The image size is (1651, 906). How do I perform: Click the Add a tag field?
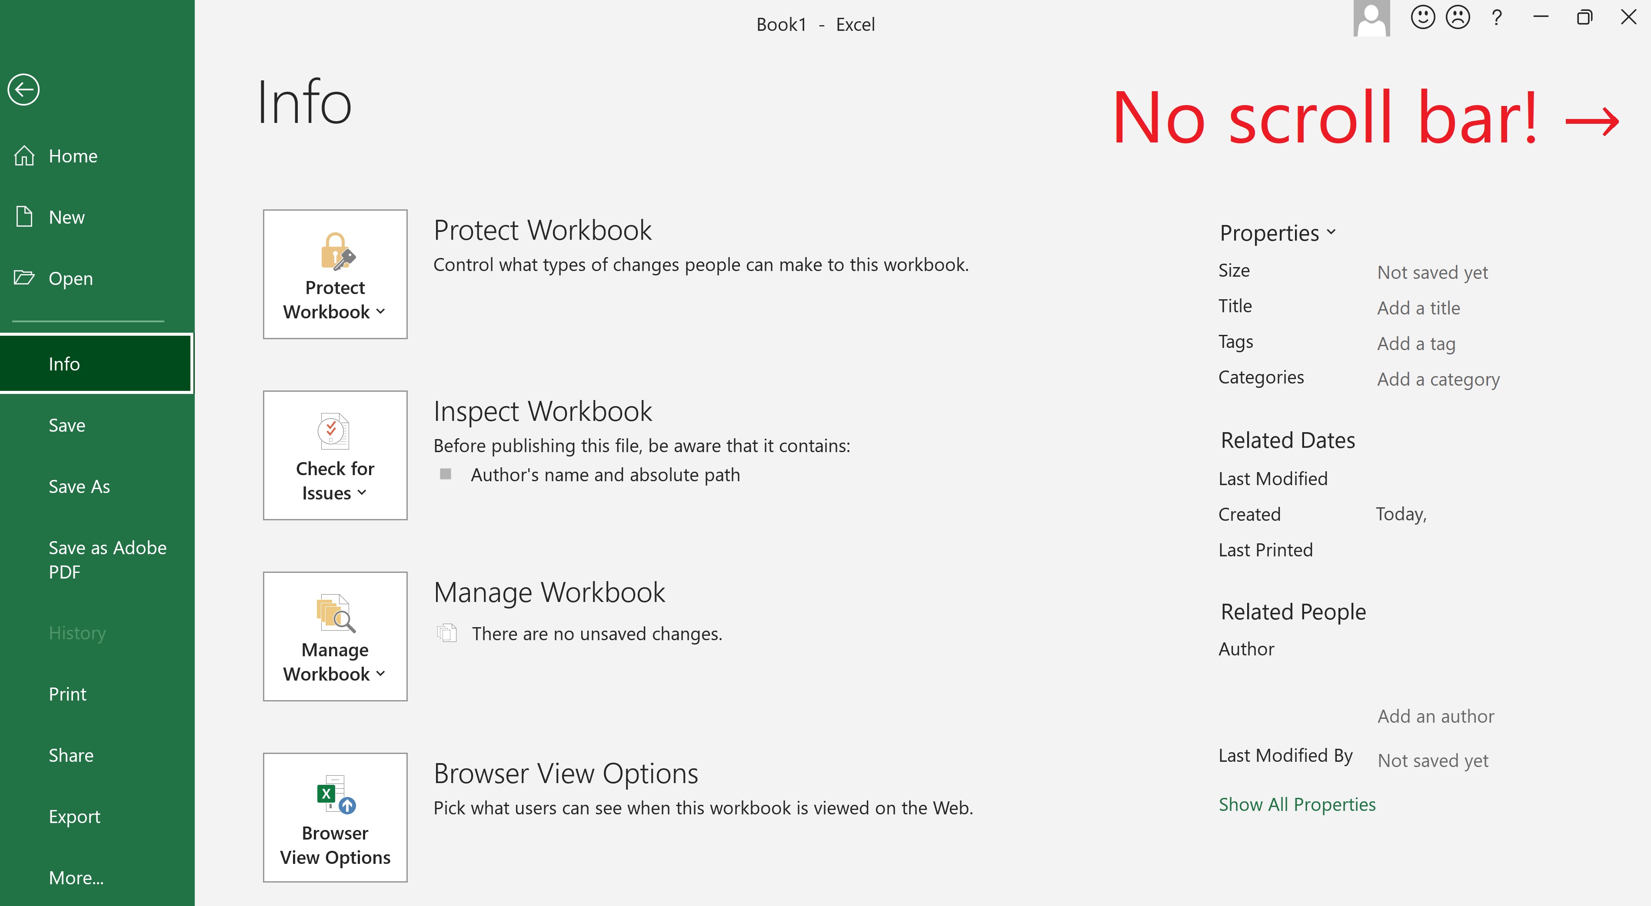[1416, 344]
